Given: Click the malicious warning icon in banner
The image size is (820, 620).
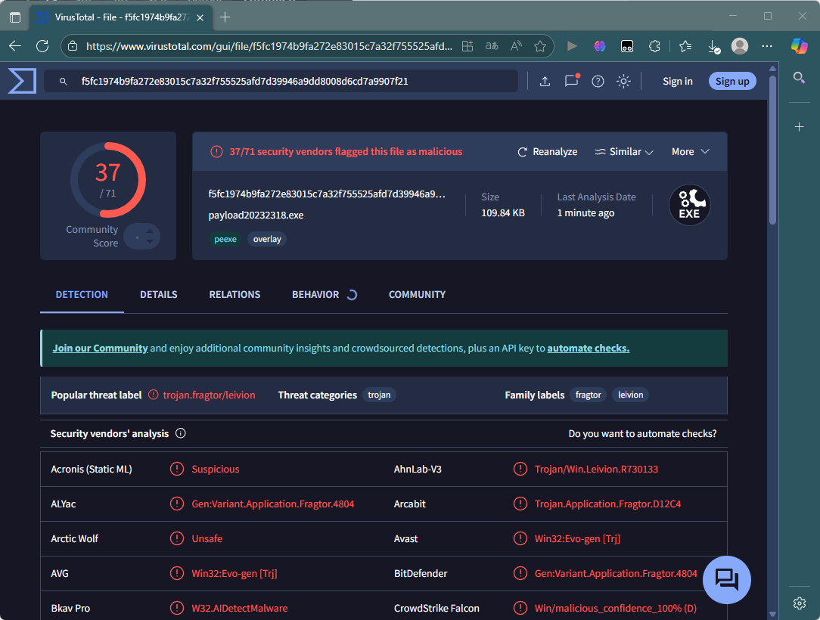Looking at the screenshot, I should point(216,152).
